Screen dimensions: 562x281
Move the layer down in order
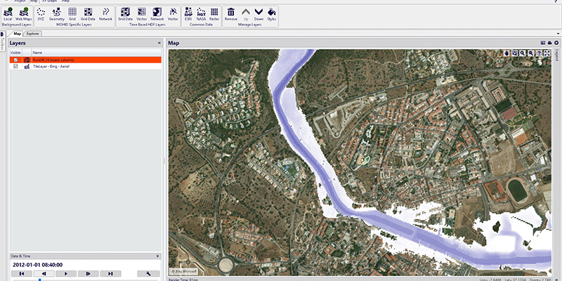[259, 14]
